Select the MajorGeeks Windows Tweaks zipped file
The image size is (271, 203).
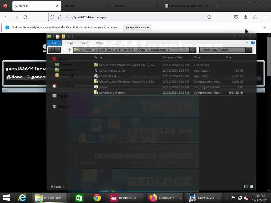coord(169,81)
